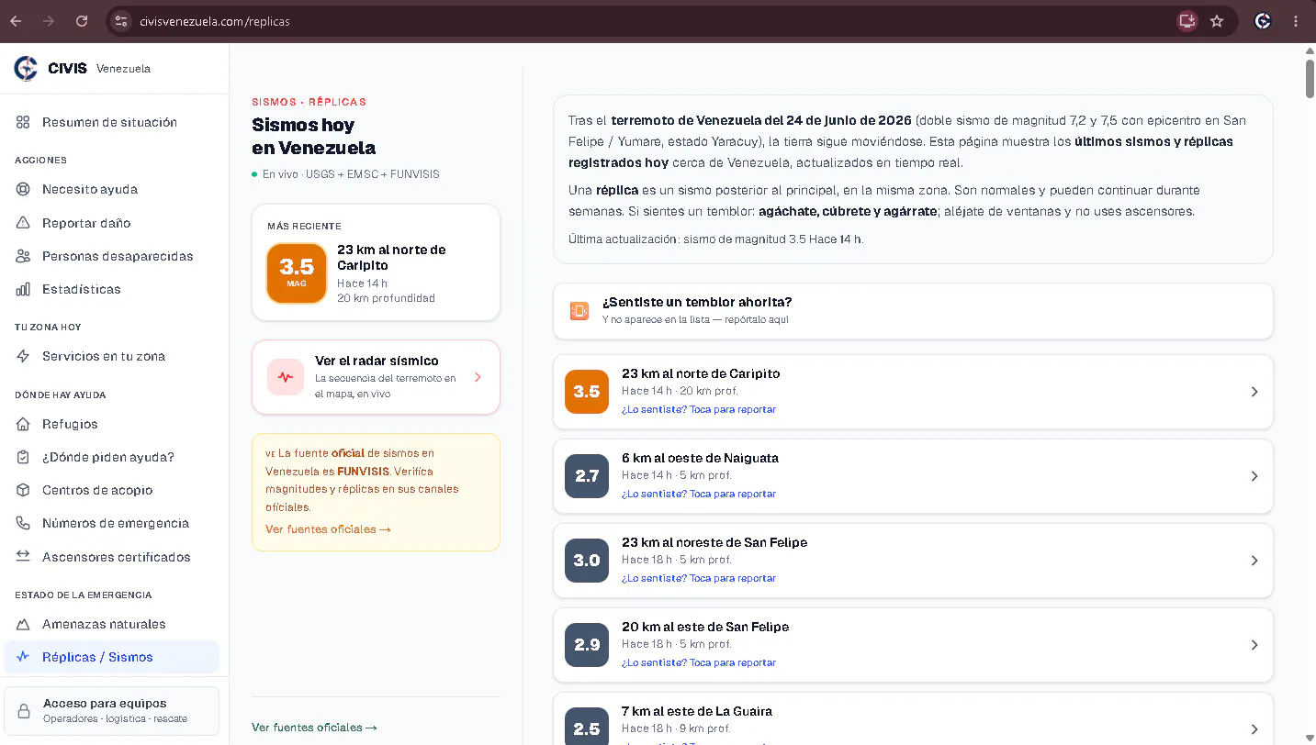Click the gray 2.7 magnitude badge
The width and height of the screenshot is (1316, 745).
[x=587, y=476]
